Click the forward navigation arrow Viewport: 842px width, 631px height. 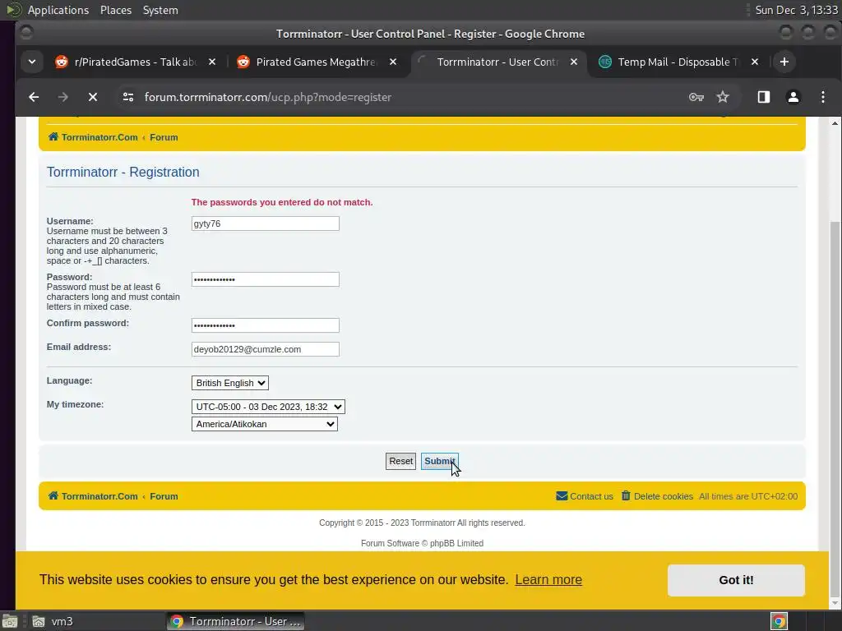tap(62, 97)
